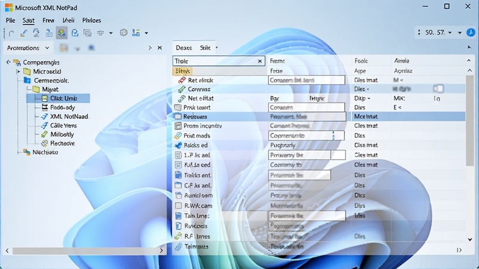Open the Avotrations panel dropdown
The image size is (479, 269).
coord(47,48)
